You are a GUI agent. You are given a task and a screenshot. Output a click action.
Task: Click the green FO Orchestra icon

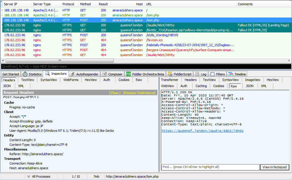point(128,74)
